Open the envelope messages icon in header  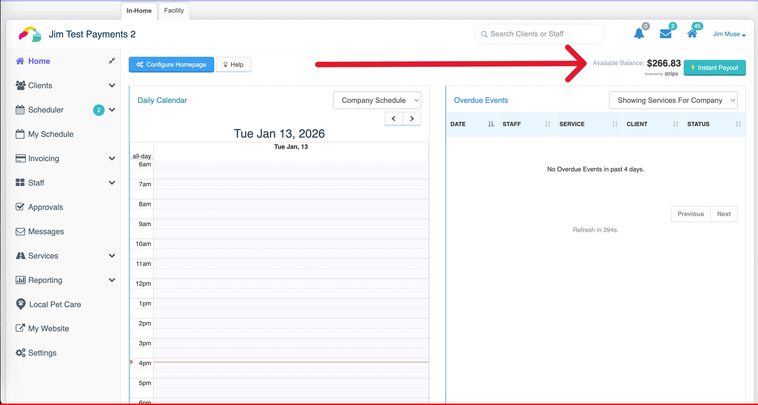(x=665, y=34)
